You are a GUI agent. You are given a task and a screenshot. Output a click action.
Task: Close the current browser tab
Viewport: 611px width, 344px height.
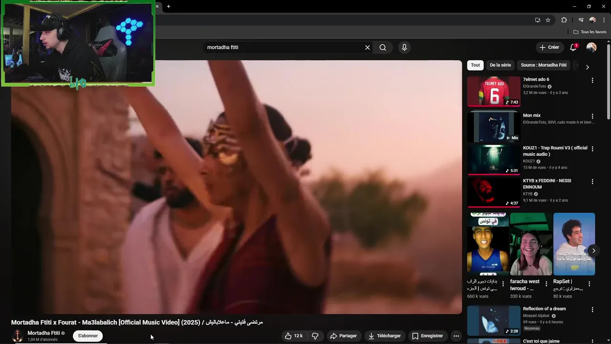[157, 6]
